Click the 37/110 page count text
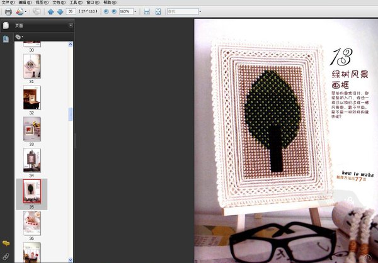This screenshot has height=263, width=378. pyautogui.click(x=88, y=11)
